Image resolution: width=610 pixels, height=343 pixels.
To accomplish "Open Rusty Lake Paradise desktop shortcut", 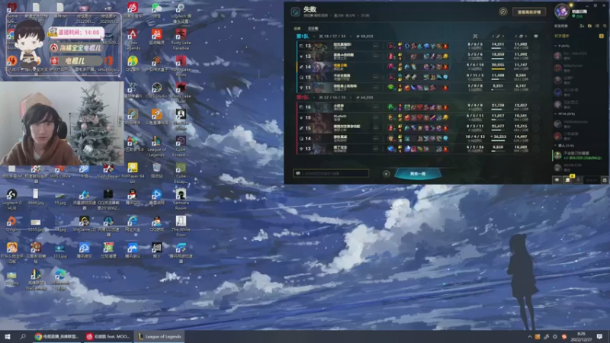I will coord(181,40).
